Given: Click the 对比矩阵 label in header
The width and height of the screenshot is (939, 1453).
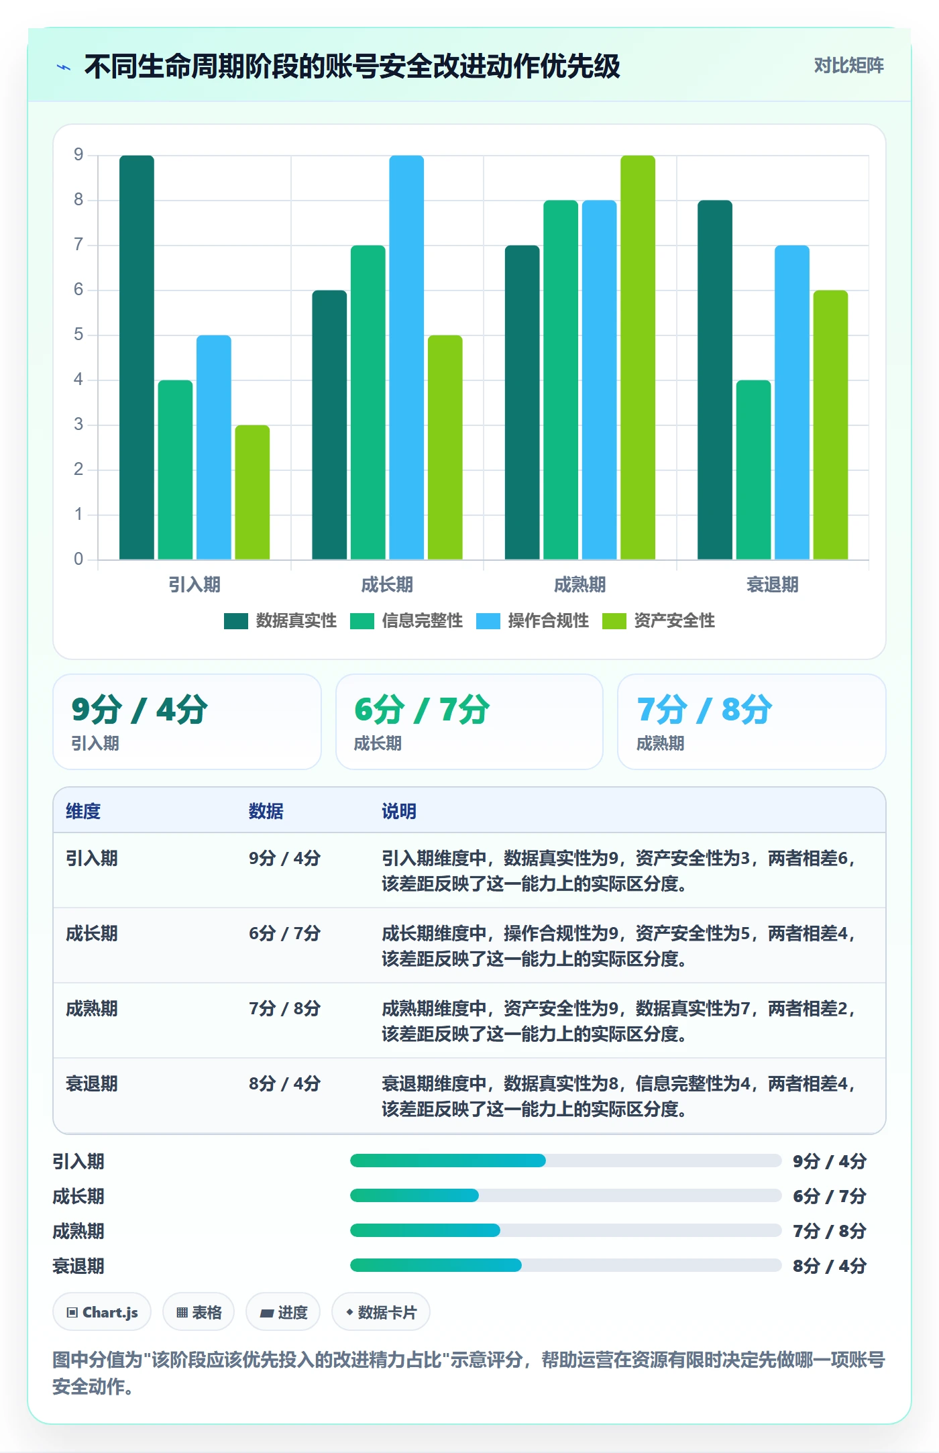Looking at the screenshot, I should 848,66.
